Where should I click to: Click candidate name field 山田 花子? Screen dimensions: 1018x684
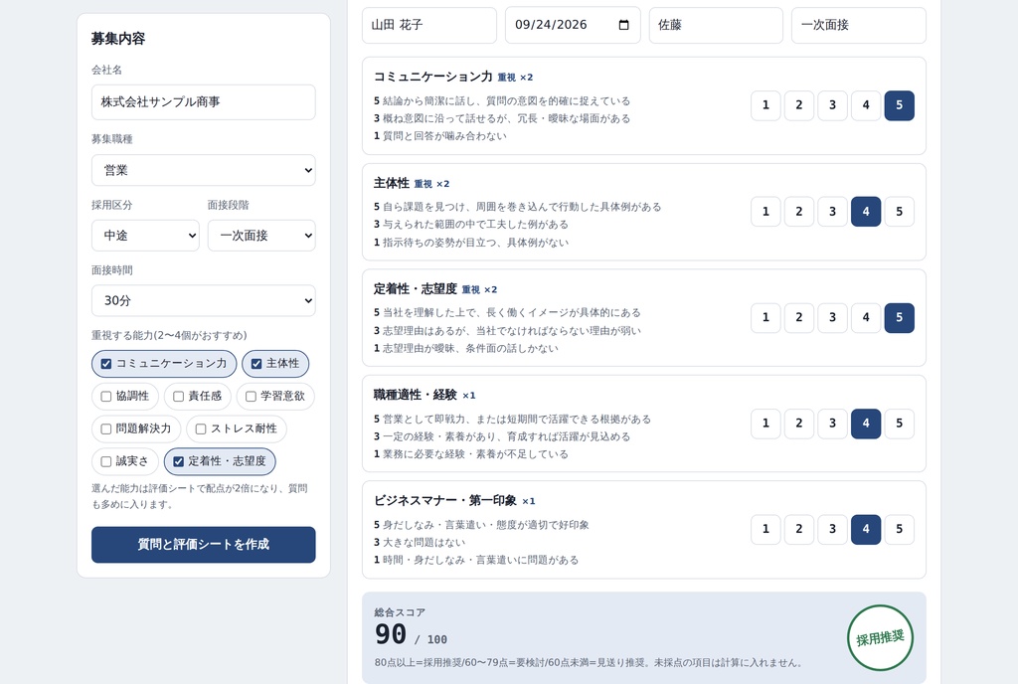coord(429,25)
